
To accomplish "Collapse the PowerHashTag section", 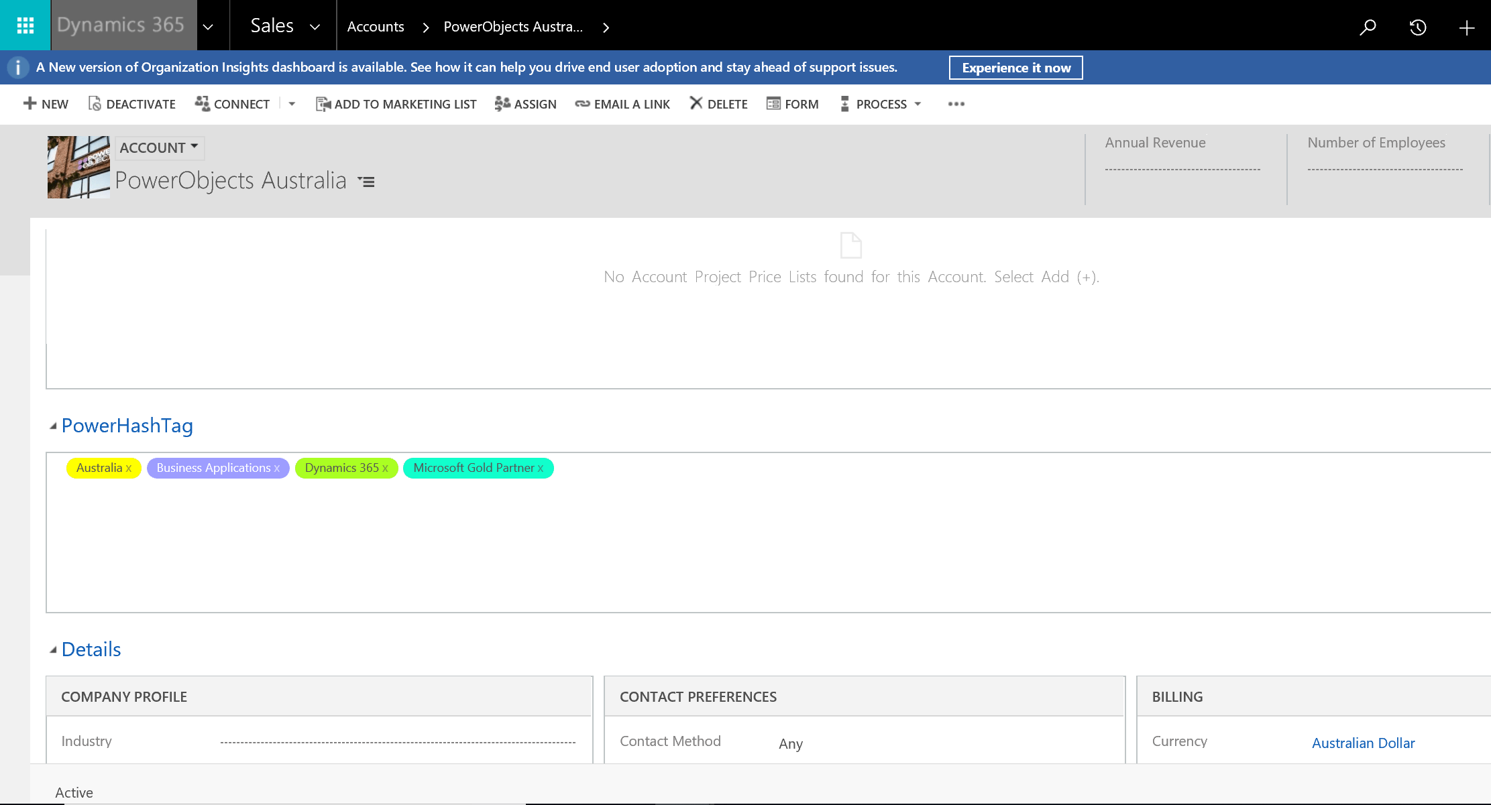I will click(x=53, y=426).
